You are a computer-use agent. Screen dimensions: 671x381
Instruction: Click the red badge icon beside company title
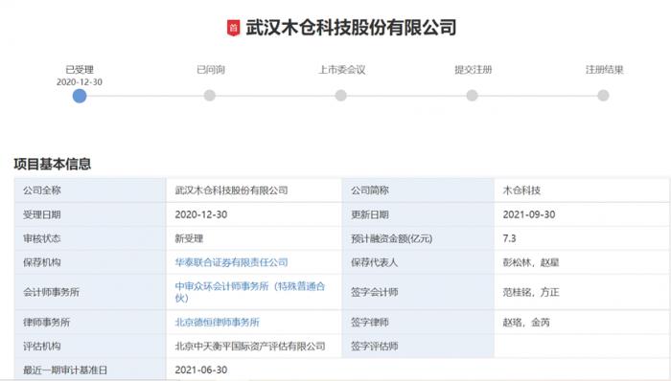point(233,28)
